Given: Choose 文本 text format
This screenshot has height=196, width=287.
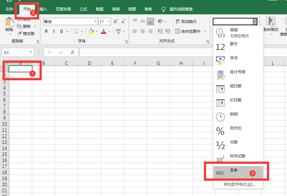Looking at the screenshot, I should tap(238, 172).
